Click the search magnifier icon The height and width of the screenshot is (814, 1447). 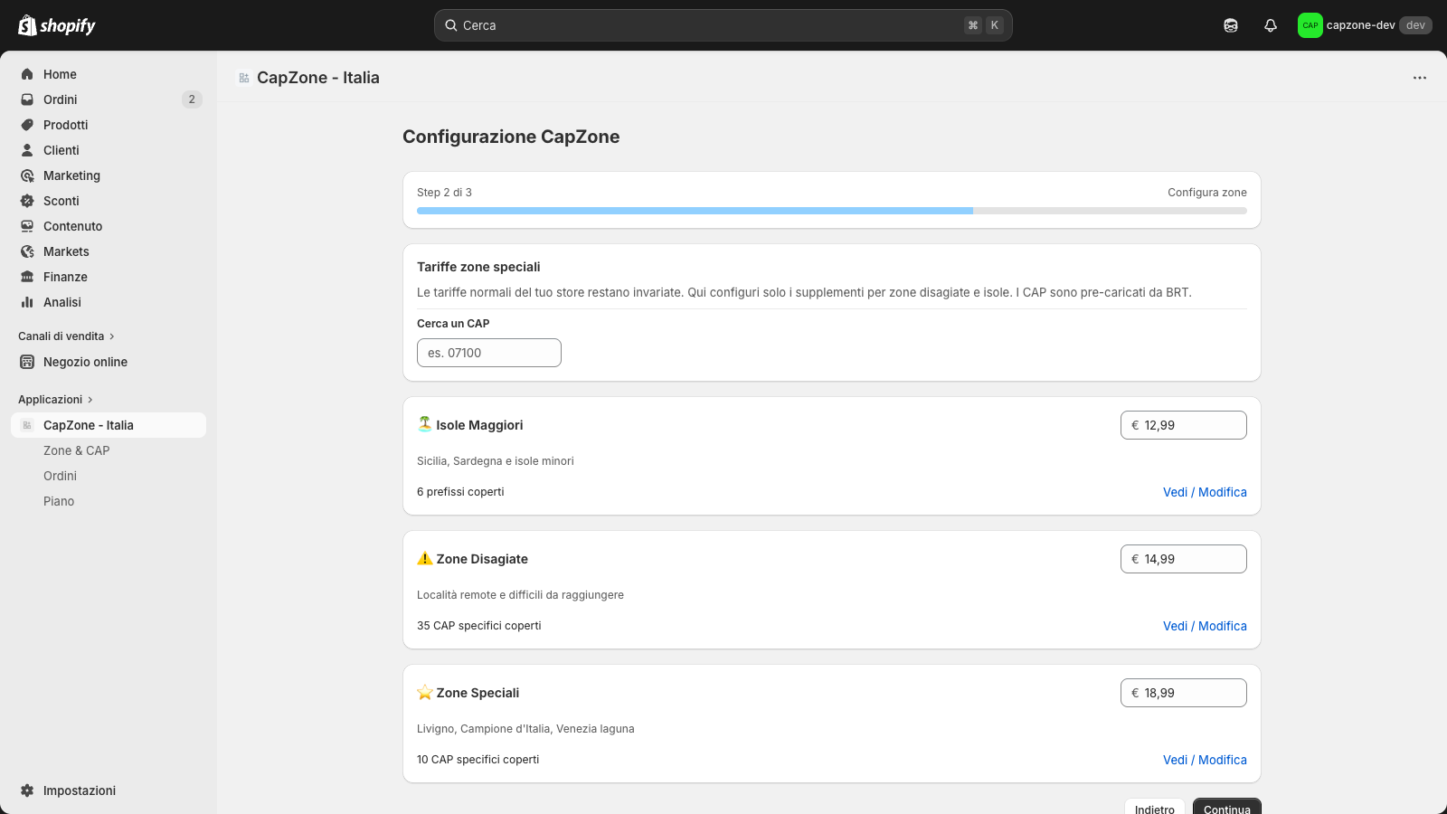(x=451, y=25)
